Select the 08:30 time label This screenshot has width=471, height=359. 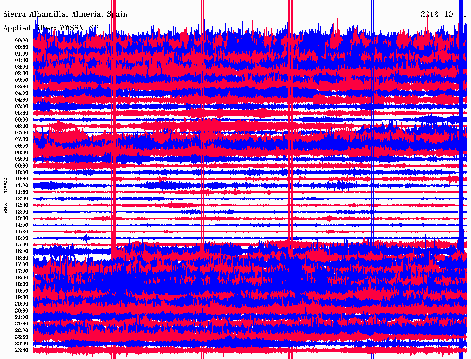coord(21,152)
